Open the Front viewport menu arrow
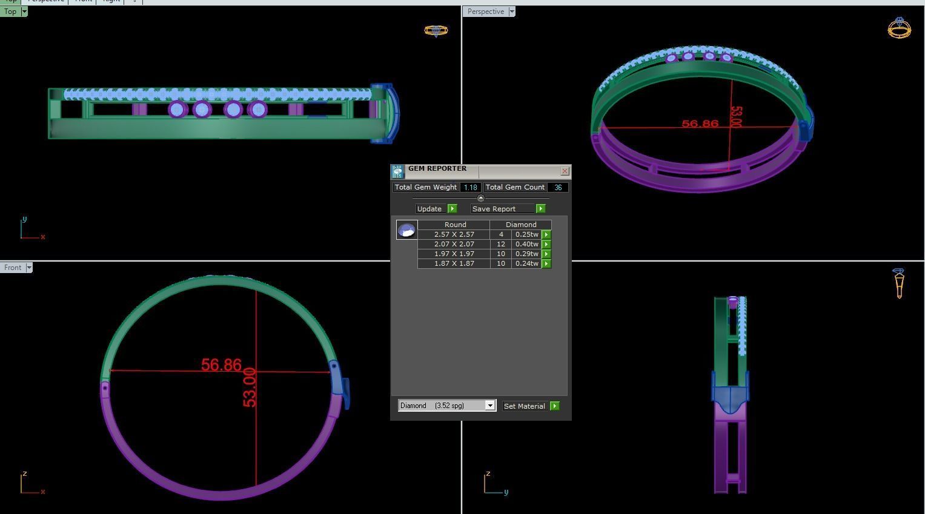 tap(28, 268)
